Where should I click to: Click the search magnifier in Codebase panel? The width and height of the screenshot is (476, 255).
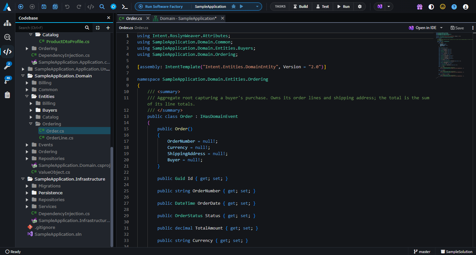coord(87,28)
